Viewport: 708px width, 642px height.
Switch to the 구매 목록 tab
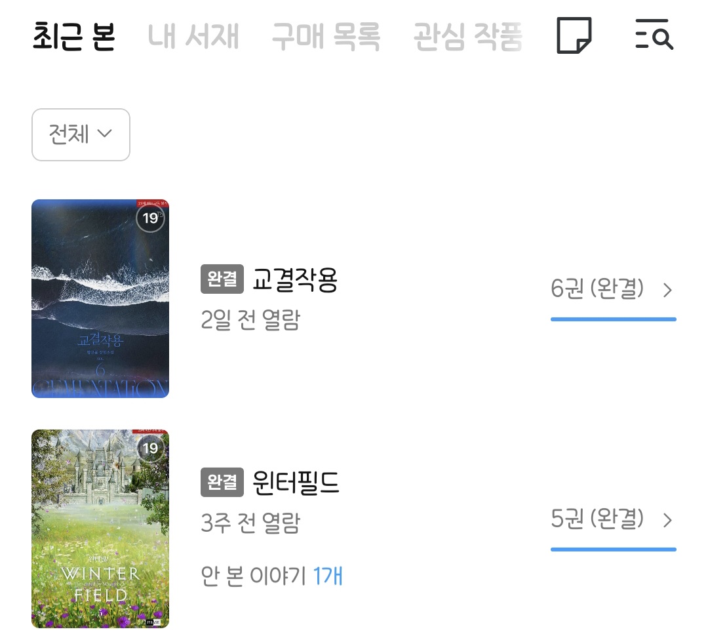point(326,35)
